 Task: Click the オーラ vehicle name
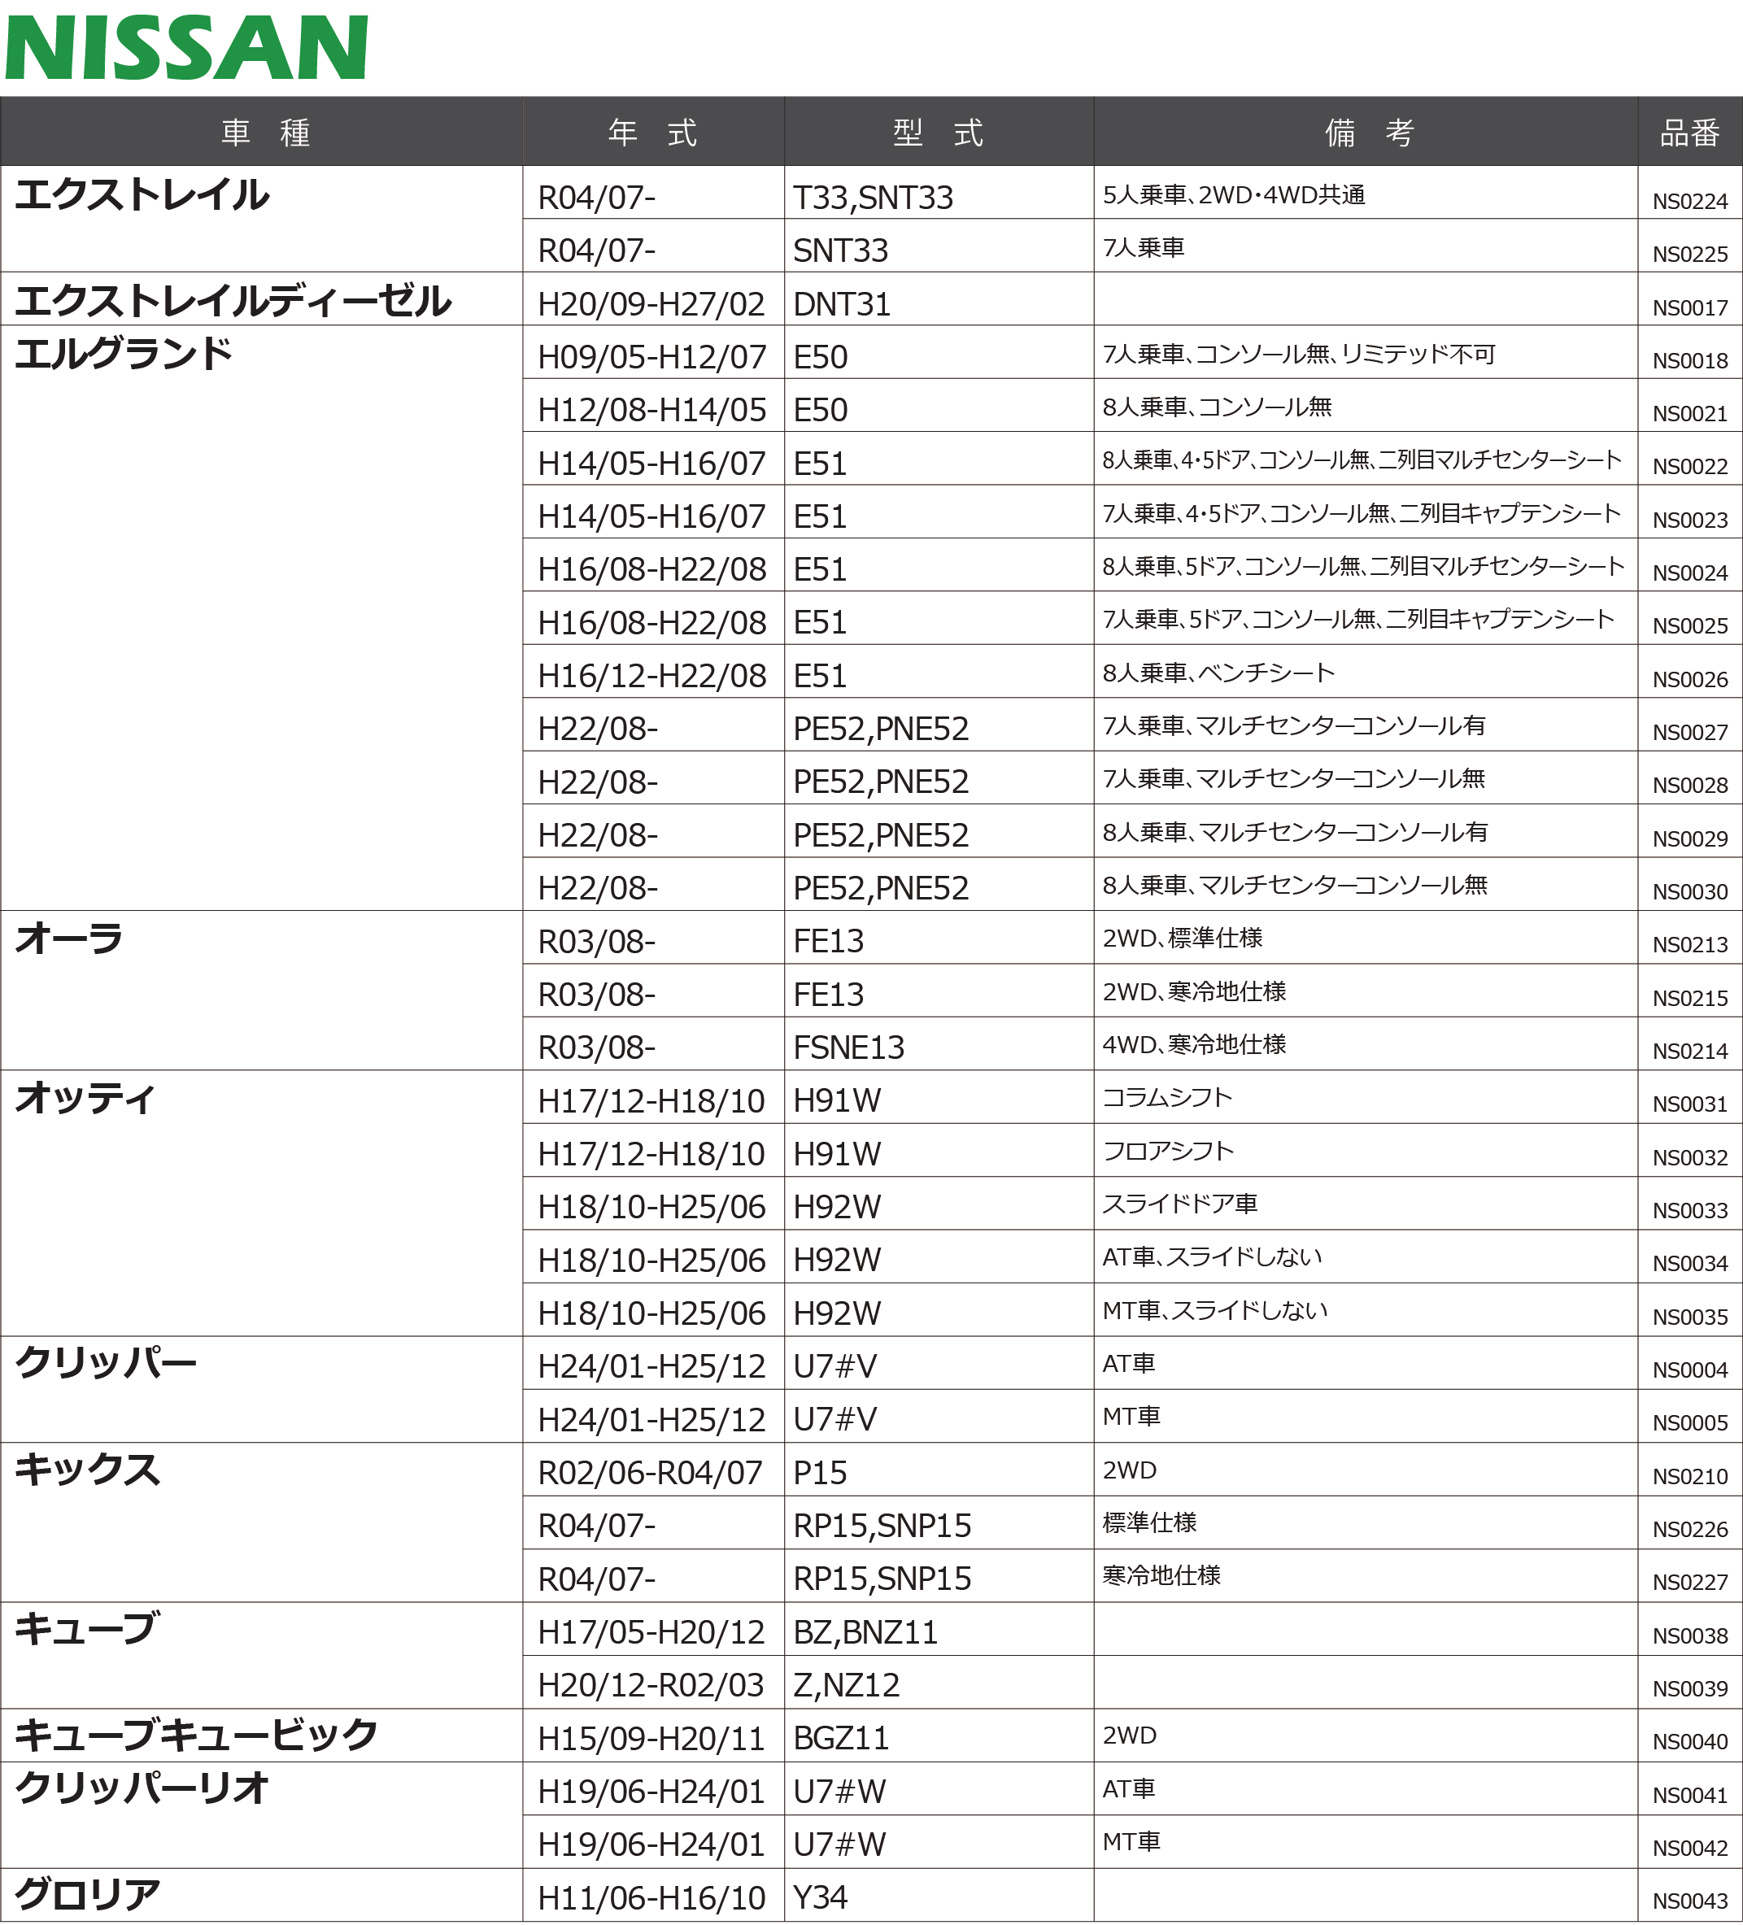coord(69,939)
